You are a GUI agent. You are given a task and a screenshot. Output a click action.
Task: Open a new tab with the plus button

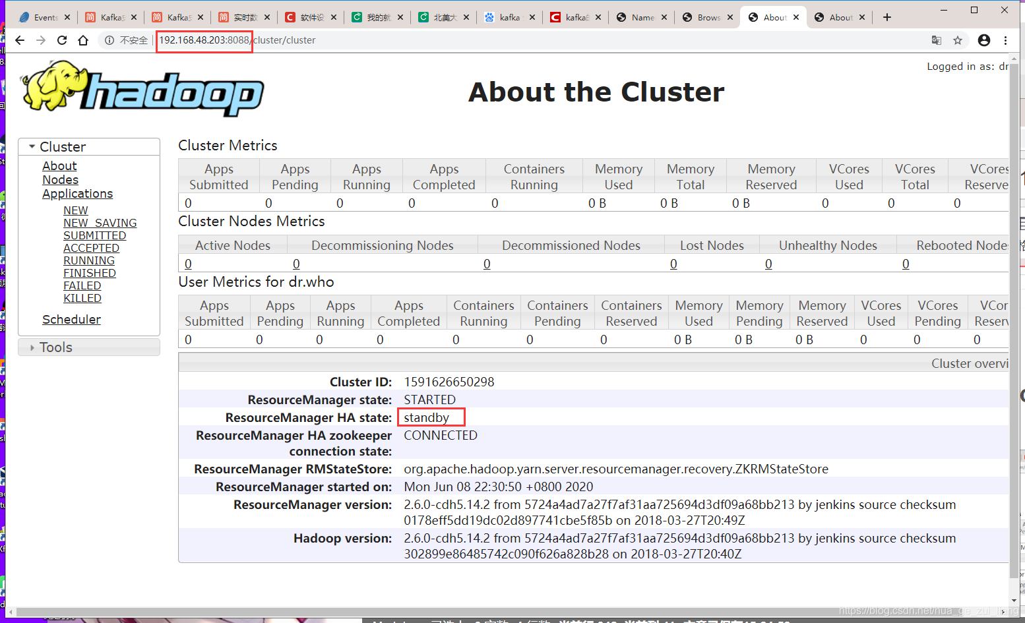coord(887,17)
